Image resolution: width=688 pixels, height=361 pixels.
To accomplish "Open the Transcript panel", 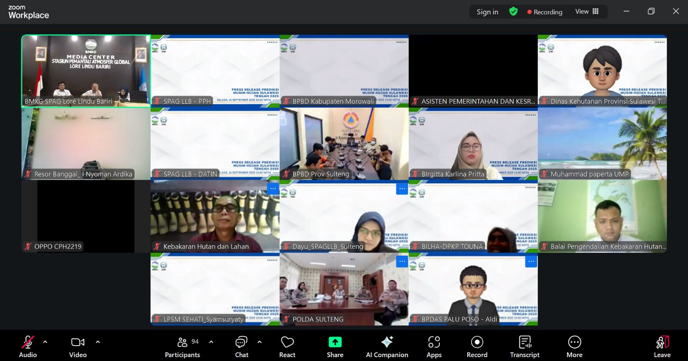I will pos(525,346).
